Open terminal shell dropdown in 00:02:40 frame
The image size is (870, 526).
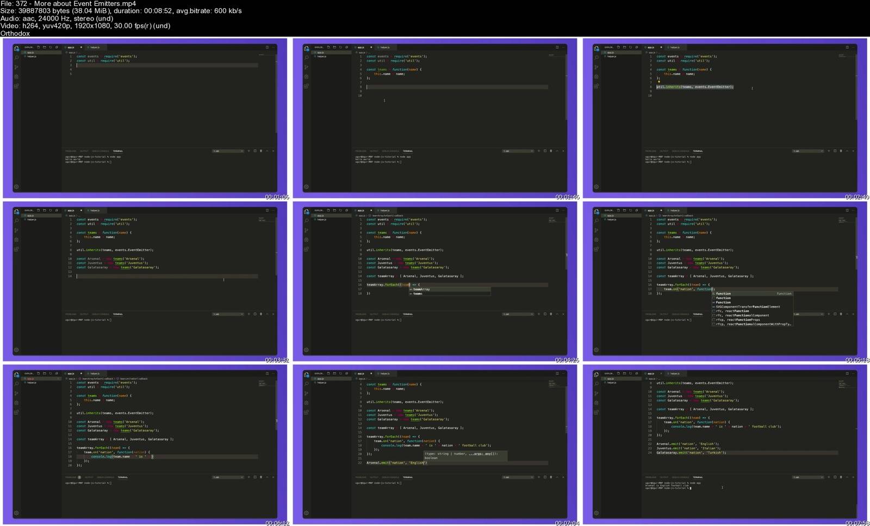tap(807, 151)
